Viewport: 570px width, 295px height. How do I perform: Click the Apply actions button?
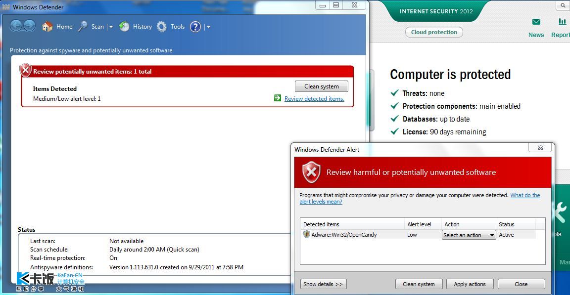[470, 284]
